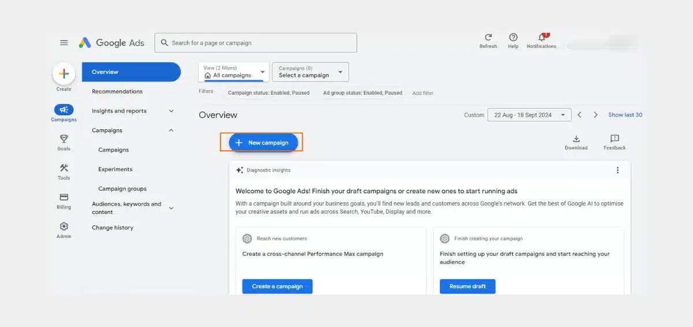Click the Reach new customers gear icon
This screenshot has width=693, height=327.
pyautogui.click(x=247, y=238)
